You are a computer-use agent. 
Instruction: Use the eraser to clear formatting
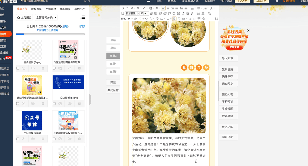pyautogui.click(x=183, y=13)
